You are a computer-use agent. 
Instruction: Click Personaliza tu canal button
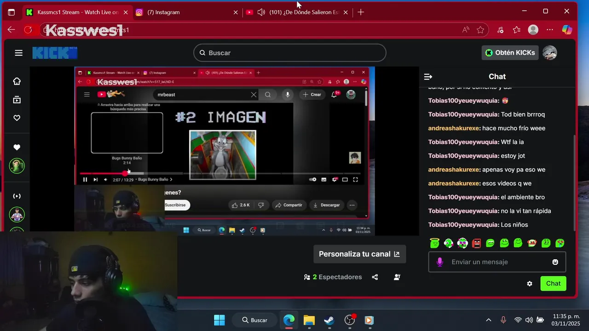point(359,254)
